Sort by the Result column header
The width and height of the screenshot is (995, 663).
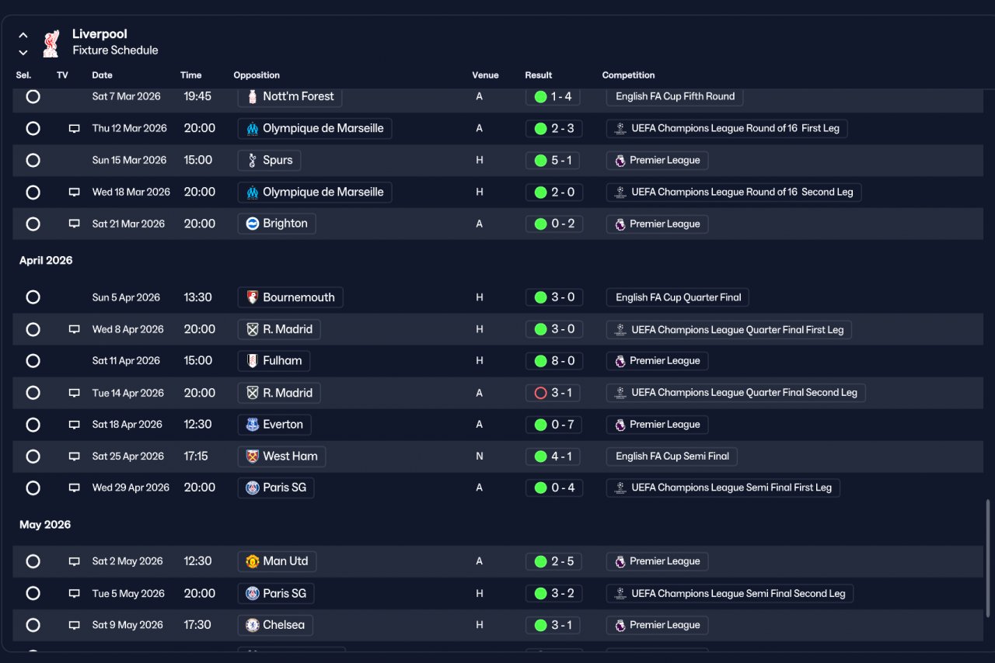(538, 75)
